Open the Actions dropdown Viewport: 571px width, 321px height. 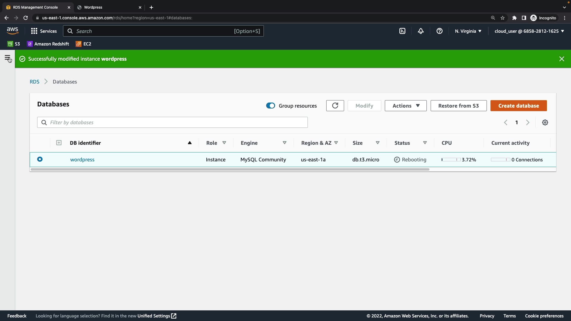pos(405,106)
